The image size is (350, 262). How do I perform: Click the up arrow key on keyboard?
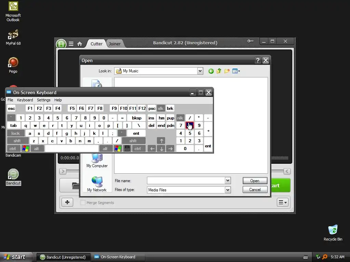(161, 141)
